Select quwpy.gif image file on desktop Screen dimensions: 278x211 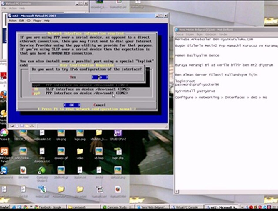(61, 154)
